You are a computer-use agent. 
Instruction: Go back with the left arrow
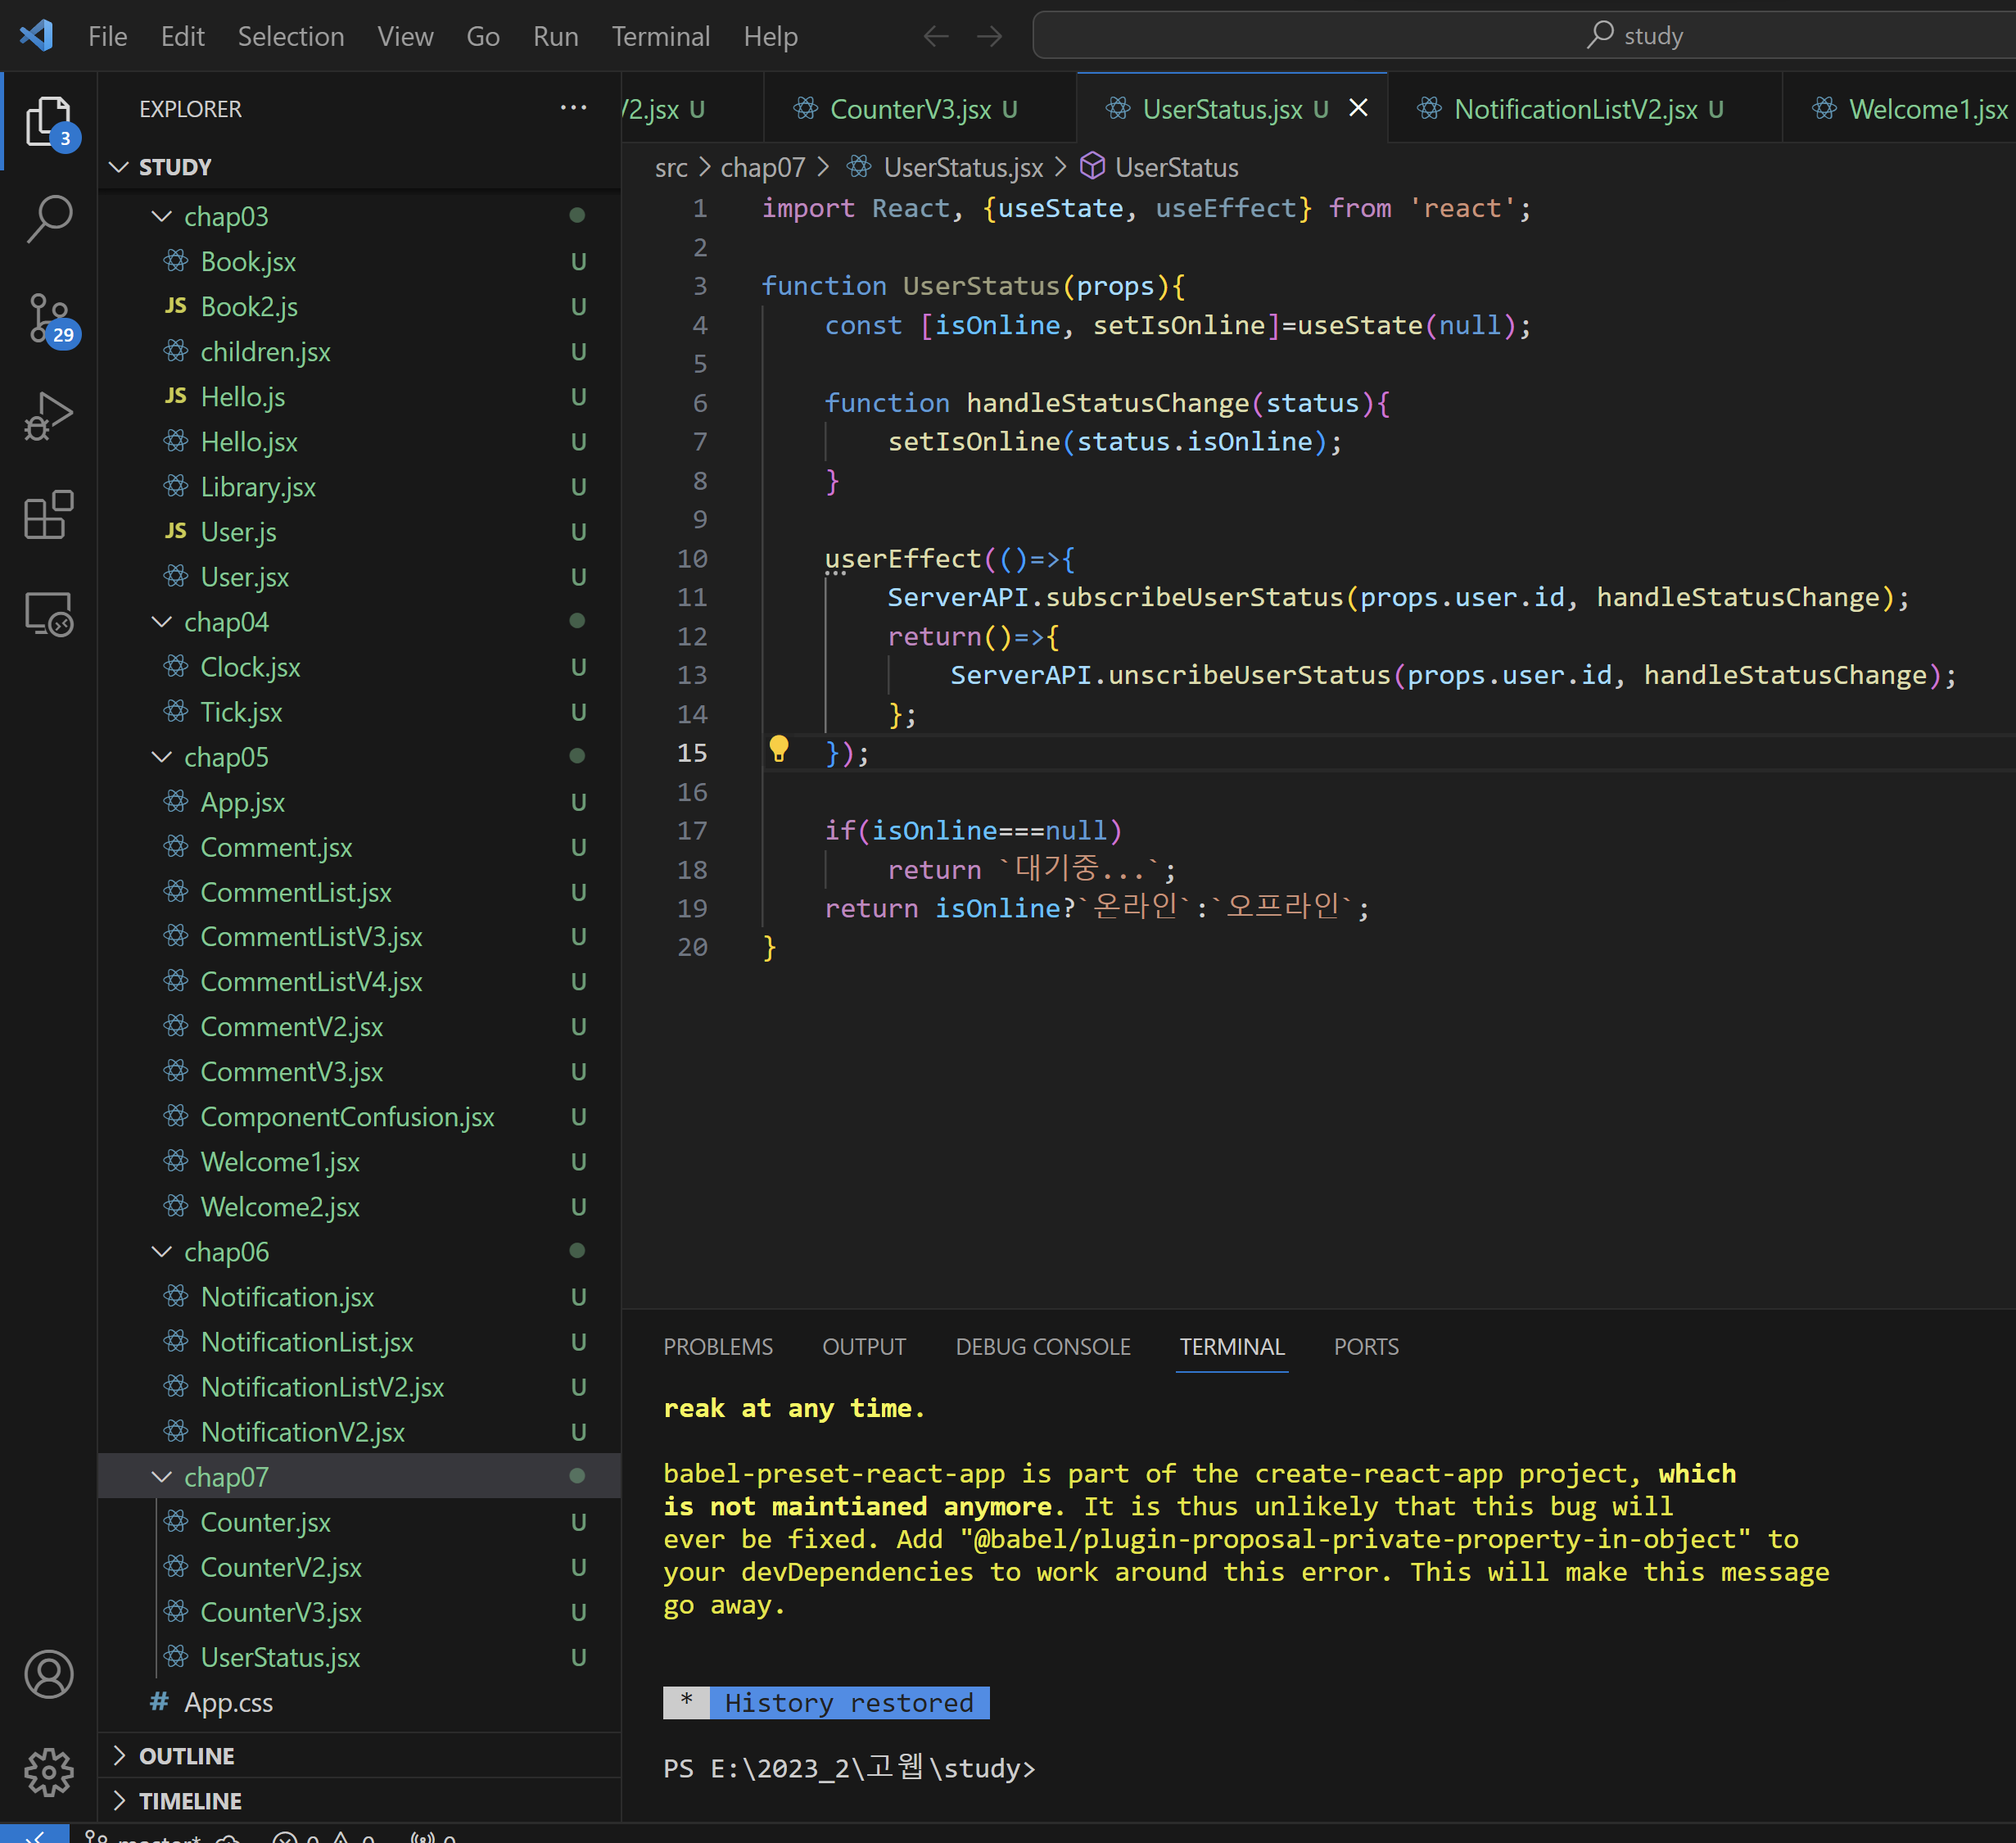936,36
